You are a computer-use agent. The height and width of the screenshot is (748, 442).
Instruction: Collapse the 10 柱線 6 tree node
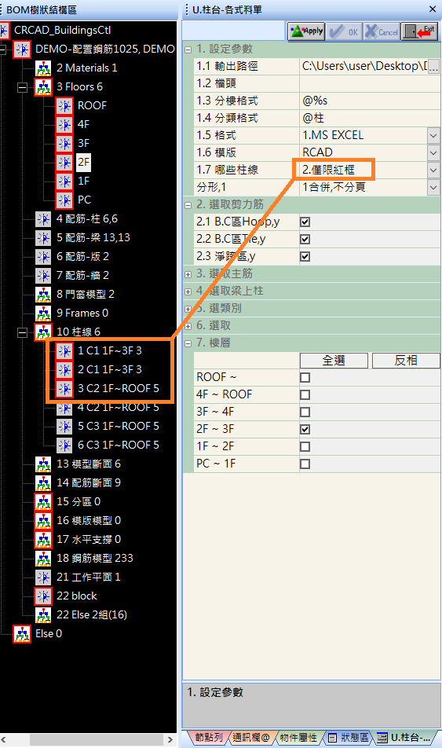pos(22,332)
